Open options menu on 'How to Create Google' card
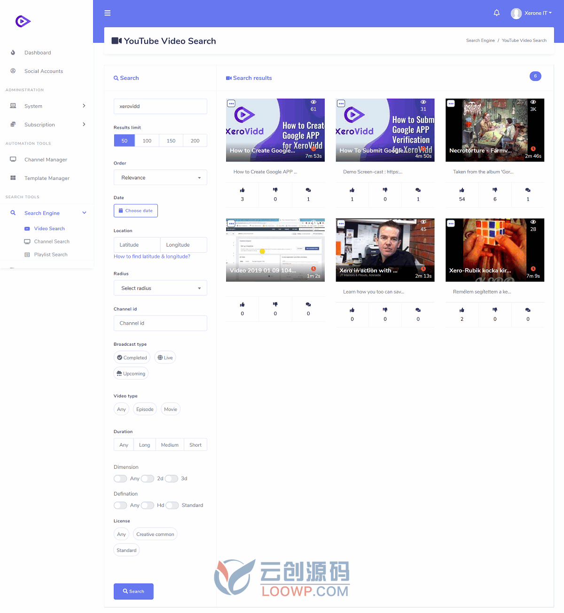The image size is (564, 613). tap(231, 103)
